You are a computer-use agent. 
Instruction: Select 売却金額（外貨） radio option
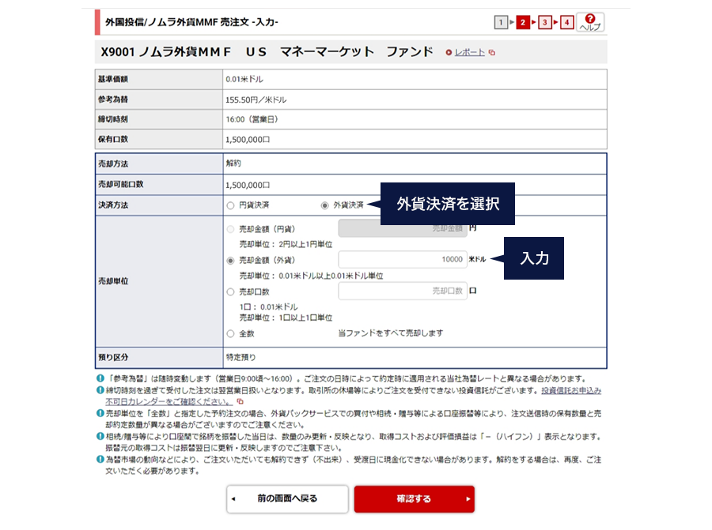coord(230,260)
